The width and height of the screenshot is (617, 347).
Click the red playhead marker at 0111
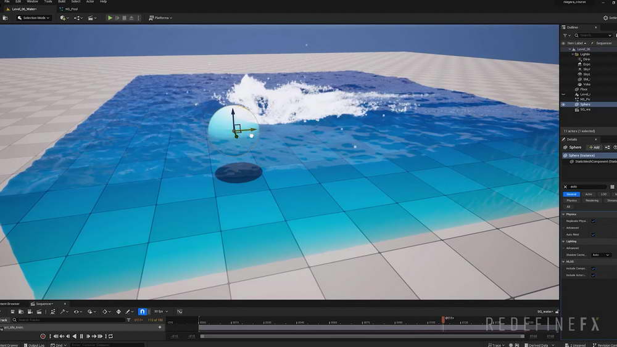(x=443, y=319)
